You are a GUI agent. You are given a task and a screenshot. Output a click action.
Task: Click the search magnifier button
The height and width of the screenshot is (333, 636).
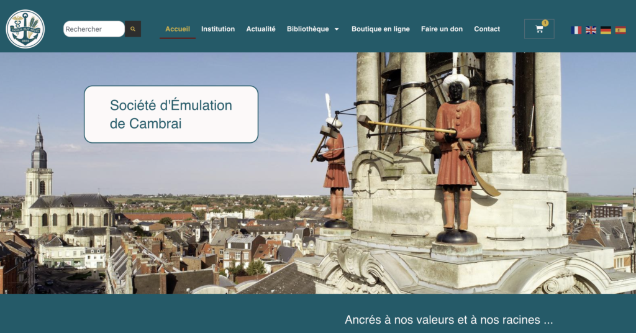[133, 29]
